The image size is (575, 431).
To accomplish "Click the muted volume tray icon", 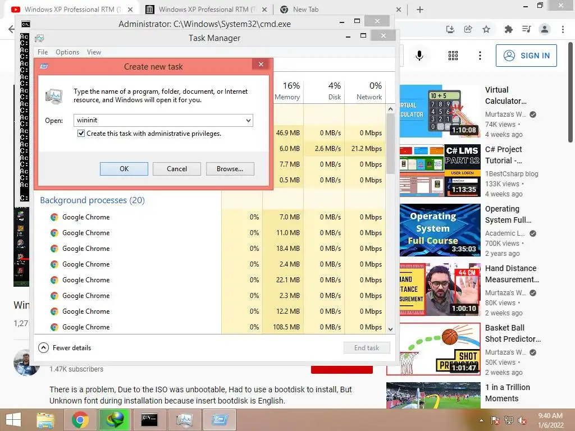I will [522, 420].
